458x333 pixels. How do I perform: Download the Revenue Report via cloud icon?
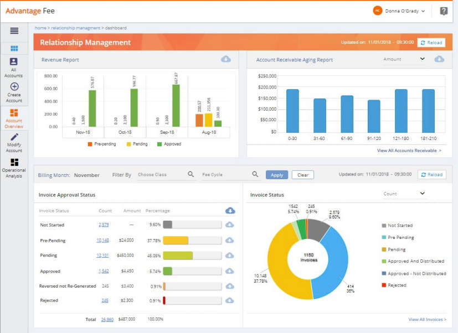coord(226,59)
